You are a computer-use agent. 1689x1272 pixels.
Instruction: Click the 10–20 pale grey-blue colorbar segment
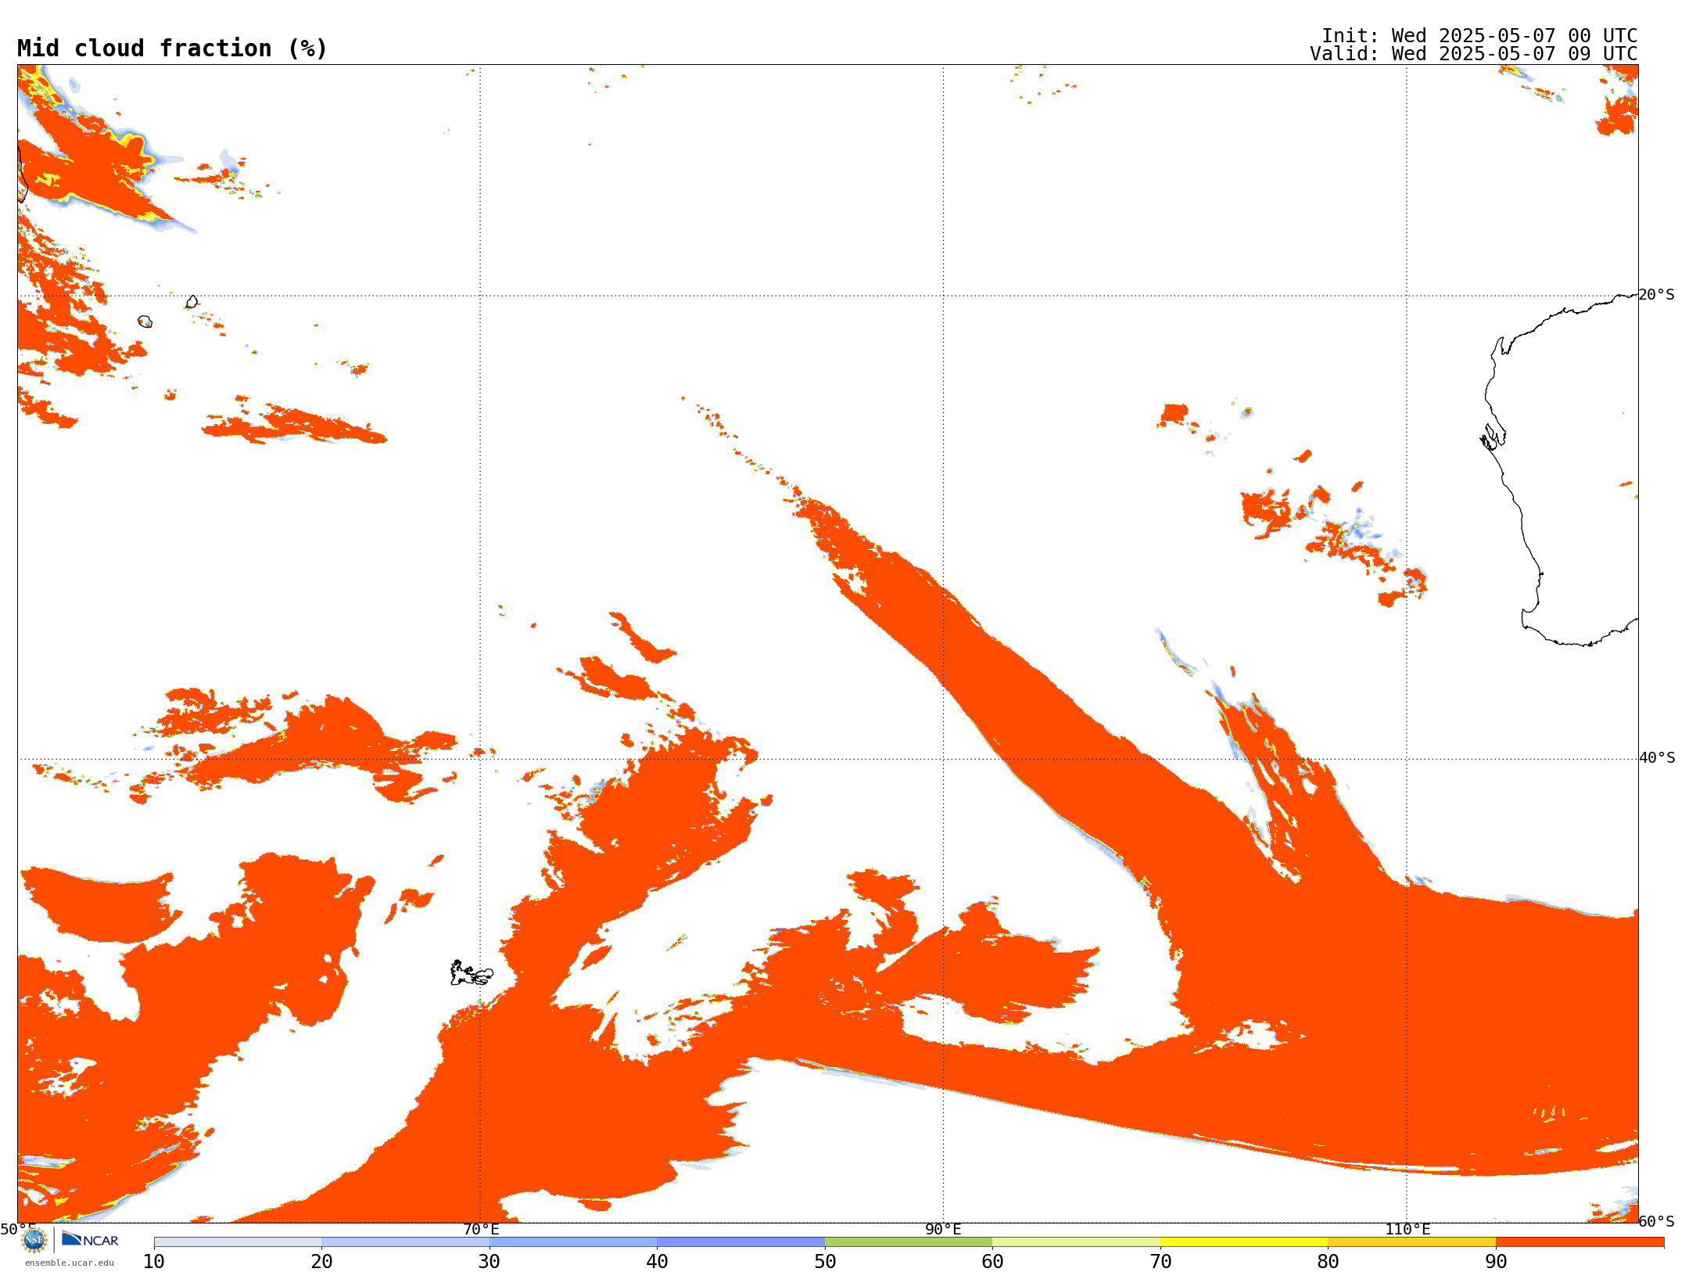(238, 1242)
